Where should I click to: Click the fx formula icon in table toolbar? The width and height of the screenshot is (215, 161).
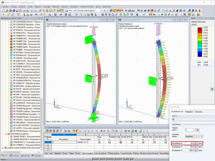pyautogui.click(x=144, y=131)
